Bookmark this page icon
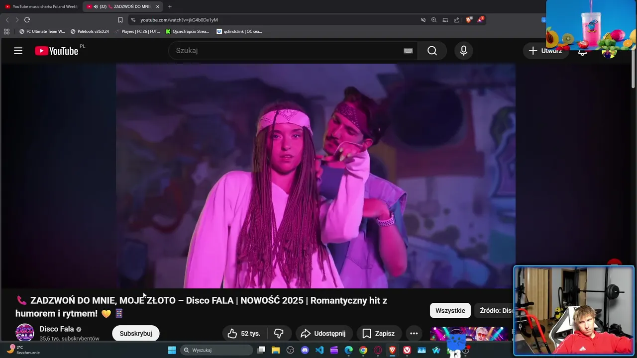This screenshot has width=637, height=358. tap(120, 20)
